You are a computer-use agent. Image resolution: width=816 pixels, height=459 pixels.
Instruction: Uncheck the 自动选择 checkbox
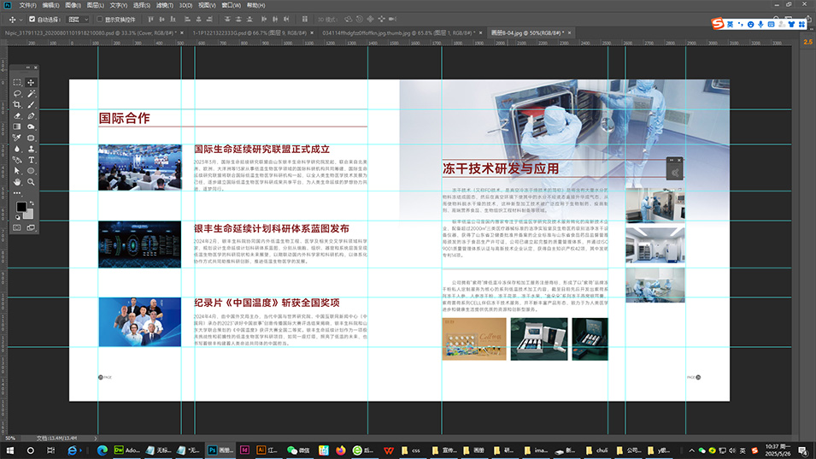[x=32, y=19]
